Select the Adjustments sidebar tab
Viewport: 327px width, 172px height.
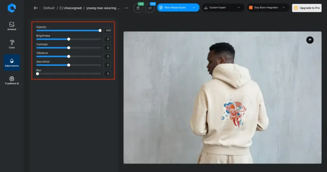point(12,63)
